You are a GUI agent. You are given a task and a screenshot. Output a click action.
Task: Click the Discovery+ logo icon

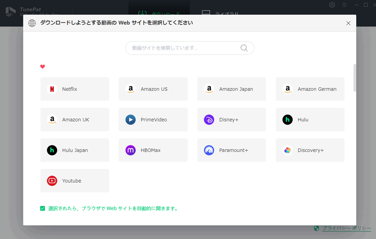pos(287,150)
